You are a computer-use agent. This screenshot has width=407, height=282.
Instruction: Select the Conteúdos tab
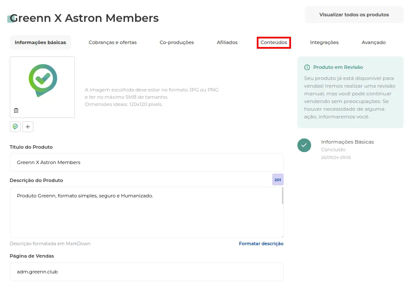click(274, 42)
